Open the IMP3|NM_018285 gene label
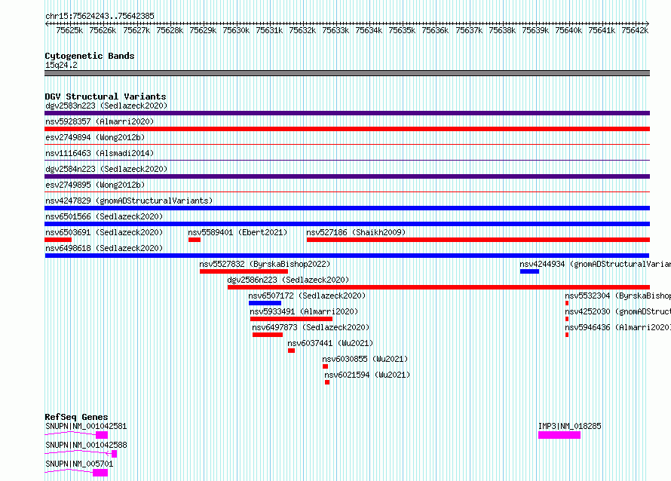The width and height of the screenshot is (671, 481). (x=569, y=426)
